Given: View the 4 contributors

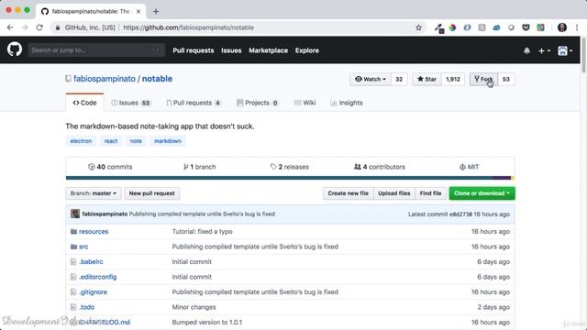Looking at the screenshot, I should point(380,167).
